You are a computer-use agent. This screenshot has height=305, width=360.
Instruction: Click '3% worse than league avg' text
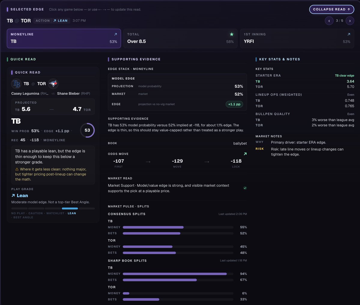pos(333,120)
